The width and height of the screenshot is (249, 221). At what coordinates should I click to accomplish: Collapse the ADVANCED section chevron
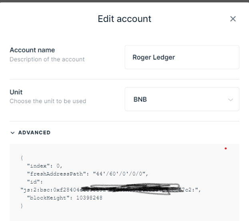pos(12,133)
